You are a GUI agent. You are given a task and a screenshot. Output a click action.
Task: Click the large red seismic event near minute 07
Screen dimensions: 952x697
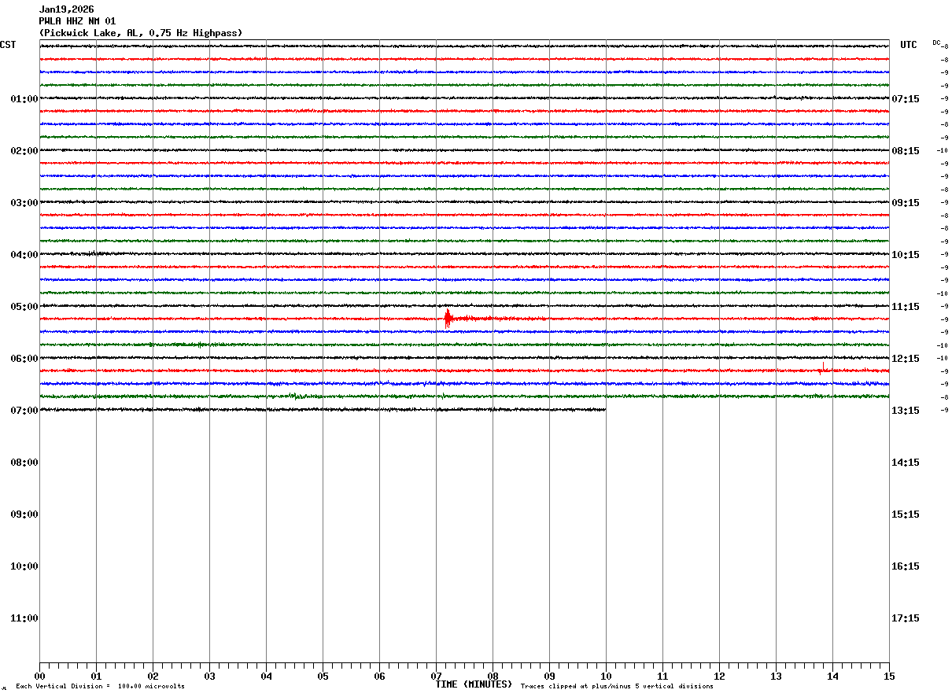[x=448, y=319]
